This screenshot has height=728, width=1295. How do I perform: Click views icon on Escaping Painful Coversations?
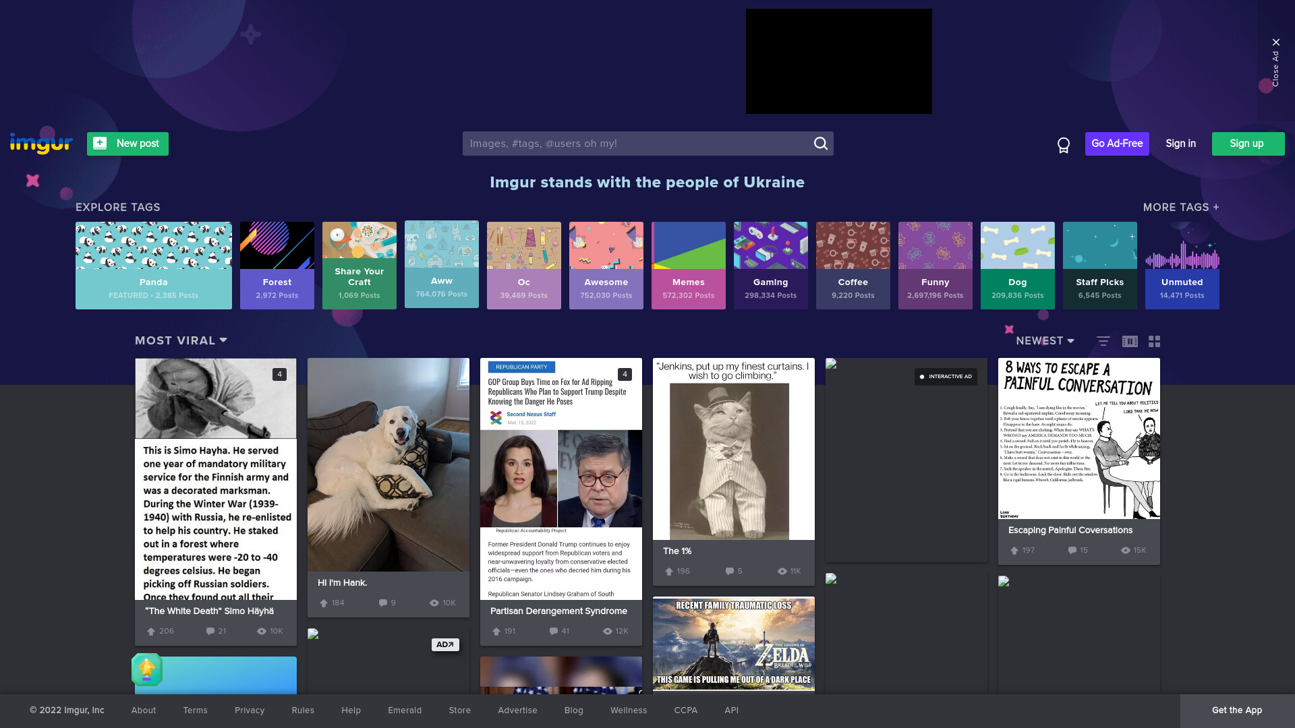coord(1126,551)
